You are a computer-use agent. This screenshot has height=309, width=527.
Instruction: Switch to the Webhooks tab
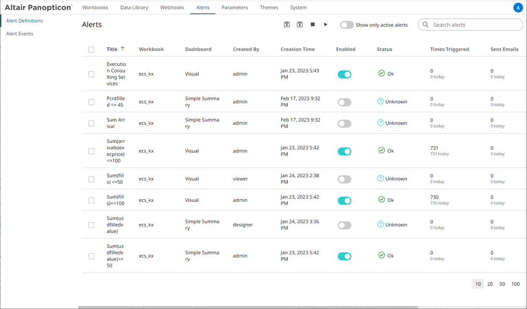coord(172,7)
